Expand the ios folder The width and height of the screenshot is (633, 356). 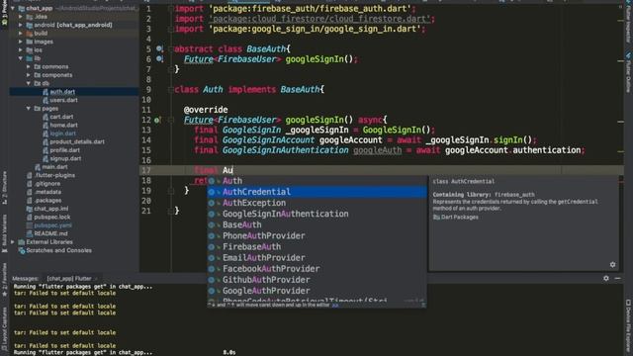click(x=21, y=50)
